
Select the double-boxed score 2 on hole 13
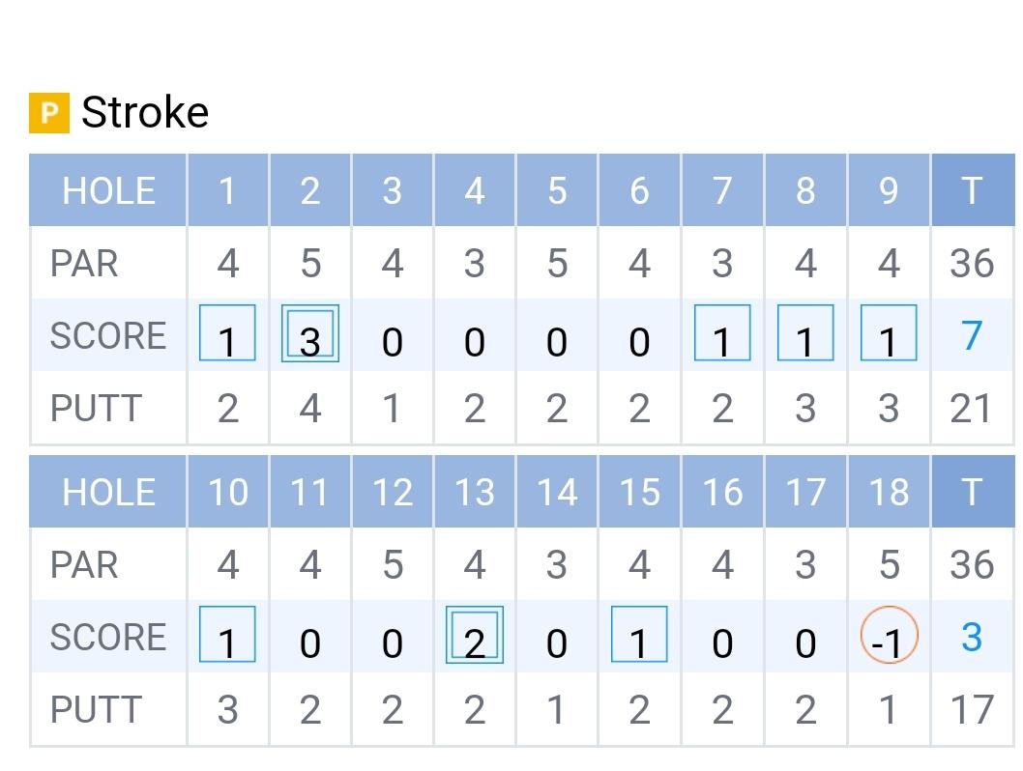[474, 636]
